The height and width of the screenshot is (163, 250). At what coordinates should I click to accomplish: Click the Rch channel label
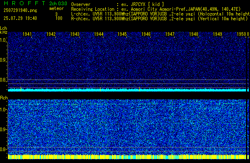(4, 98)
